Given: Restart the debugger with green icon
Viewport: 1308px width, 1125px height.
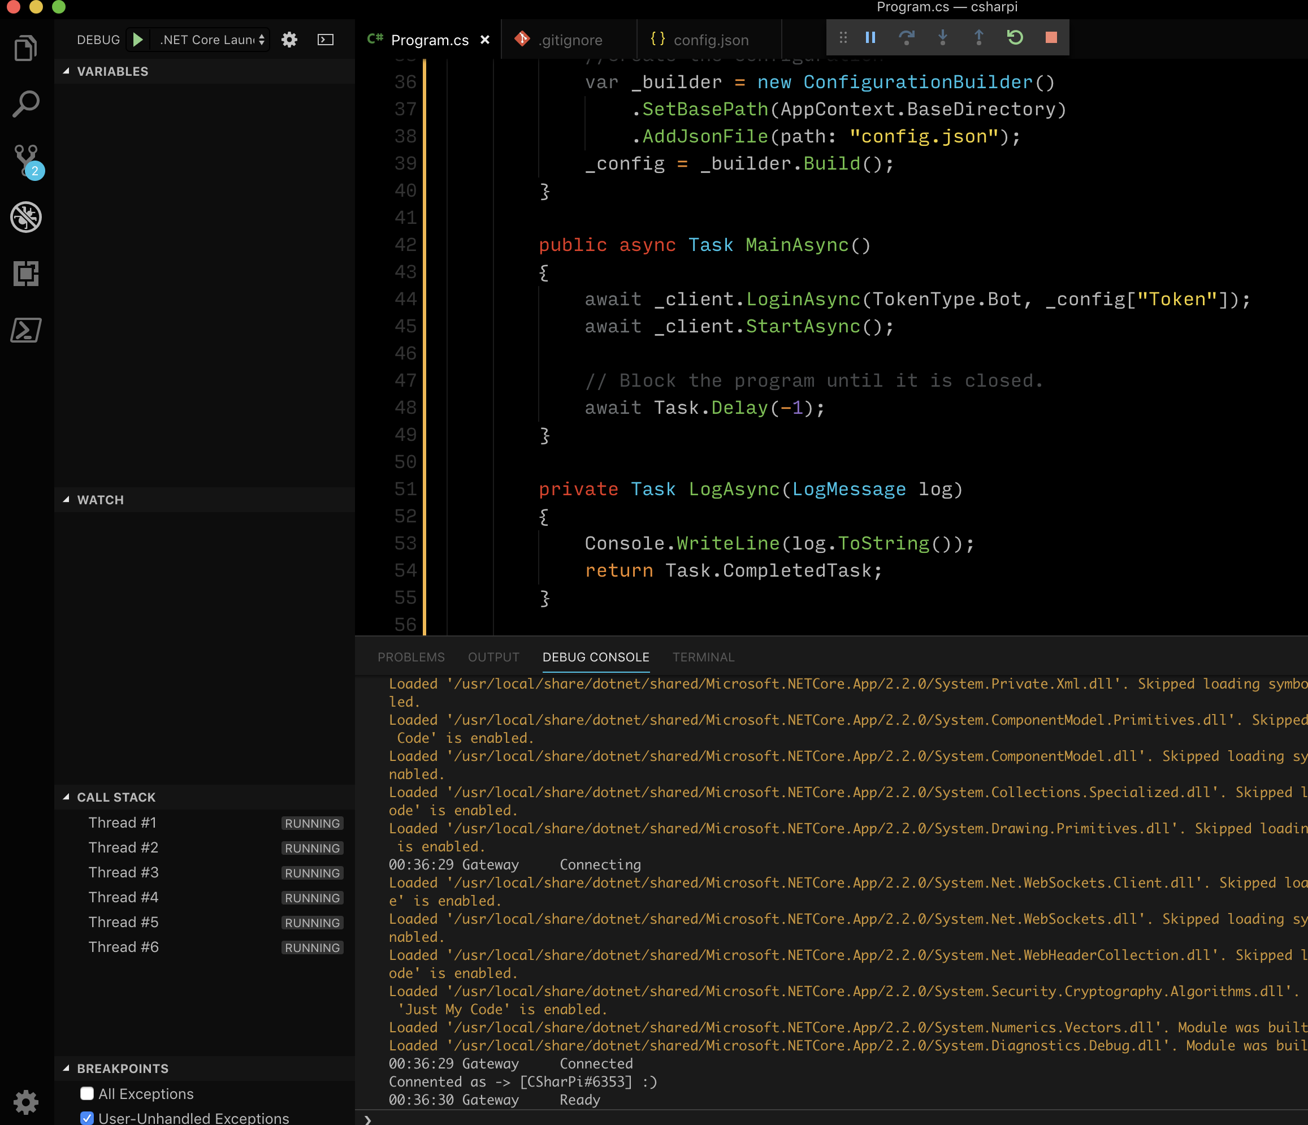Looking at the screenshot, I should (x=1015, y=38).
